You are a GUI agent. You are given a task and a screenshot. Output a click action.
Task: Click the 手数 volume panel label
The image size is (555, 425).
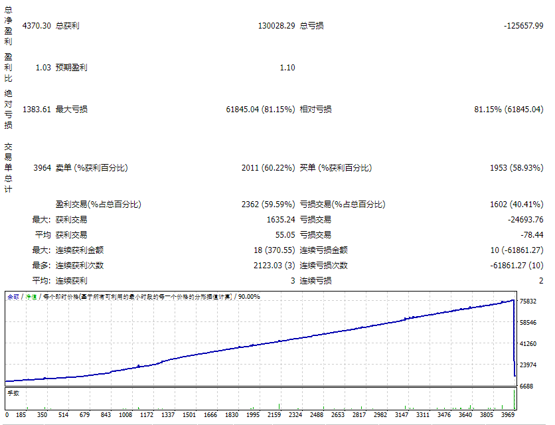pos(13,393)
